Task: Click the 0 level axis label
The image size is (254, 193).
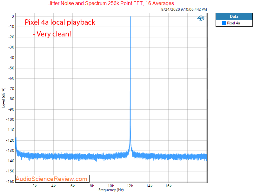Action: (x=13, y=16)
